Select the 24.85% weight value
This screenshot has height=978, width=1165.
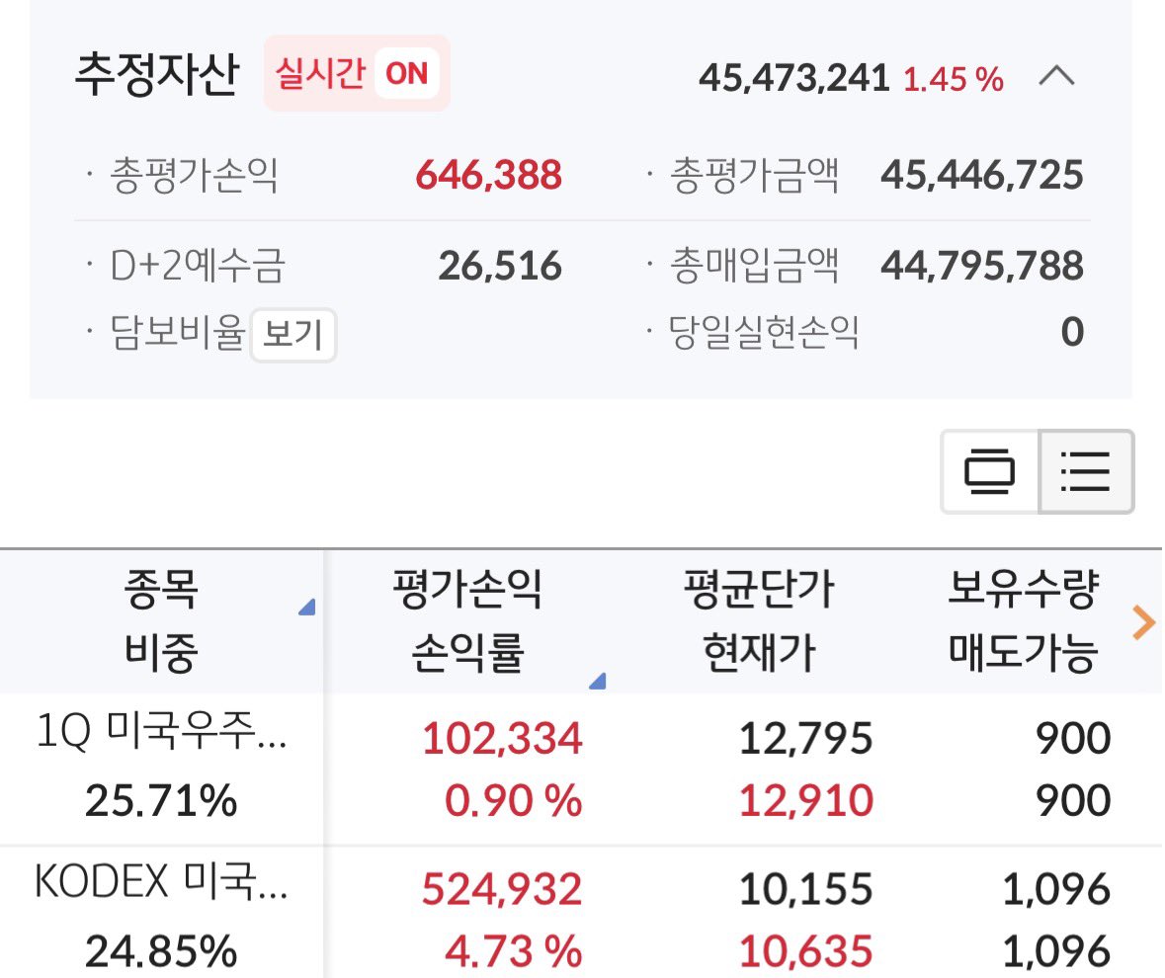click(x=161, y=951)
